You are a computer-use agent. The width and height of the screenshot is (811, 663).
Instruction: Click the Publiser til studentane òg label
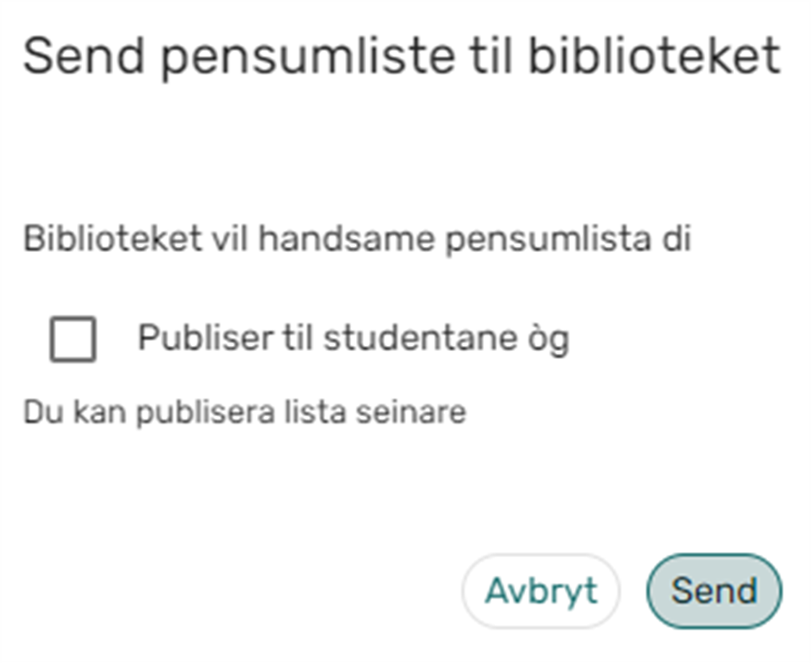point(353,338)
